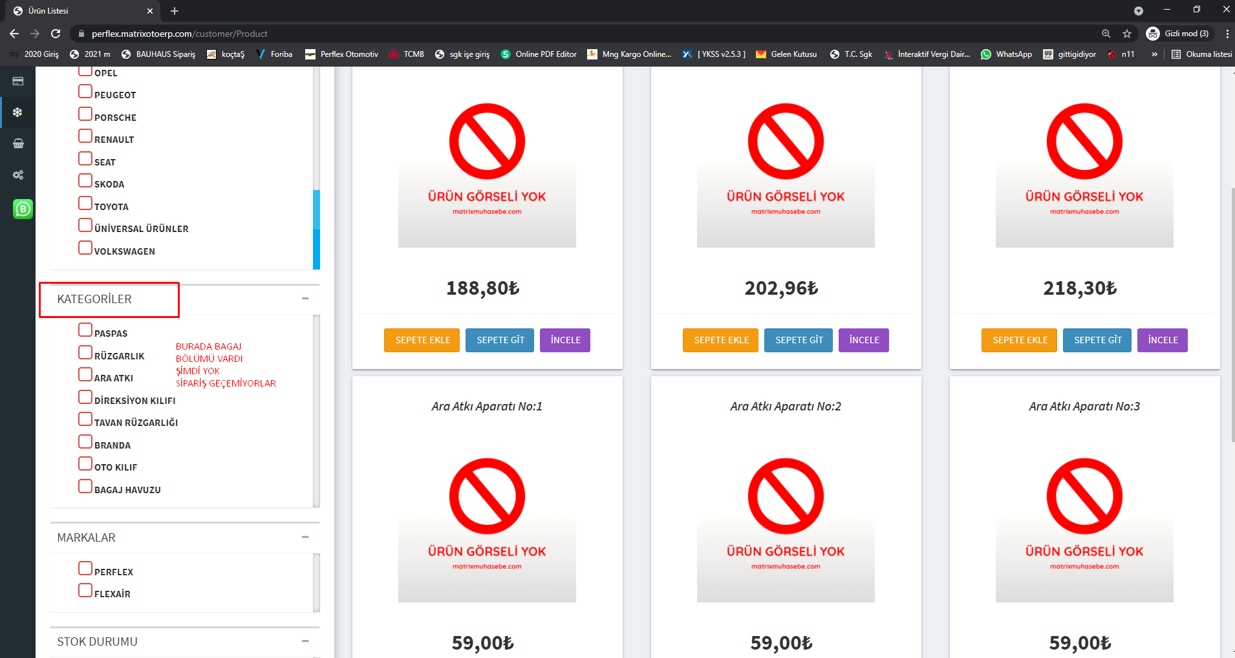Check the PASPAS category checkbox
The width and height of the screenshot is (1235, 658).
[x=85, y=330]
